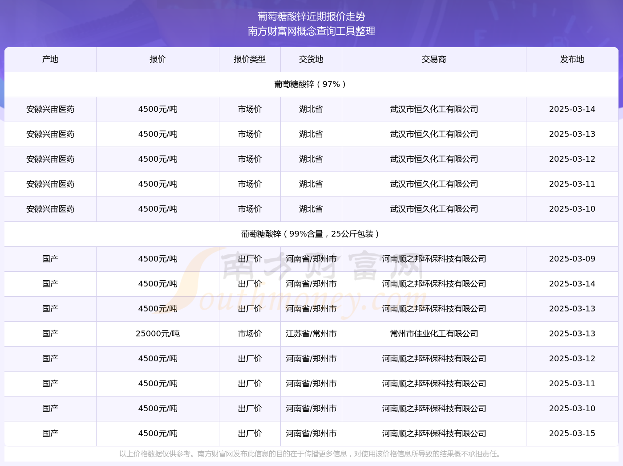Click 河南顺之邦环保科技有限公司 in 2025-03-15 row
Image resolution: width=623 pixels, height=466 pixels.
click(x=434, y=433)
